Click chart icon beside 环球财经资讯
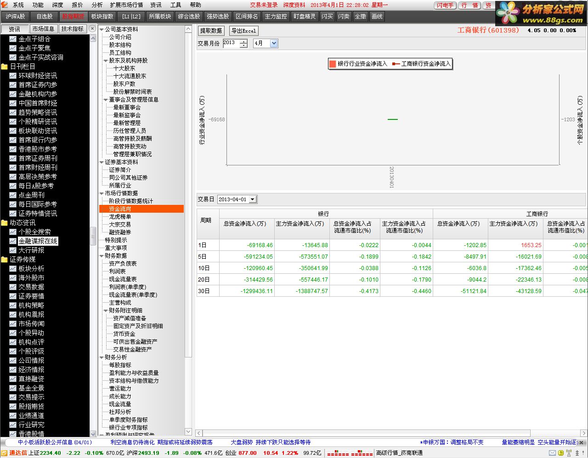This screenshot has height=458, width=588. coord(13,76)
